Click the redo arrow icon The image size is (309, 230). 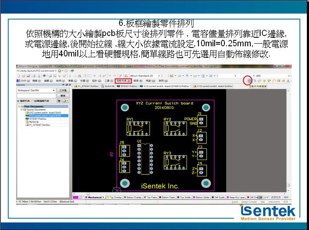coord(115,76)
